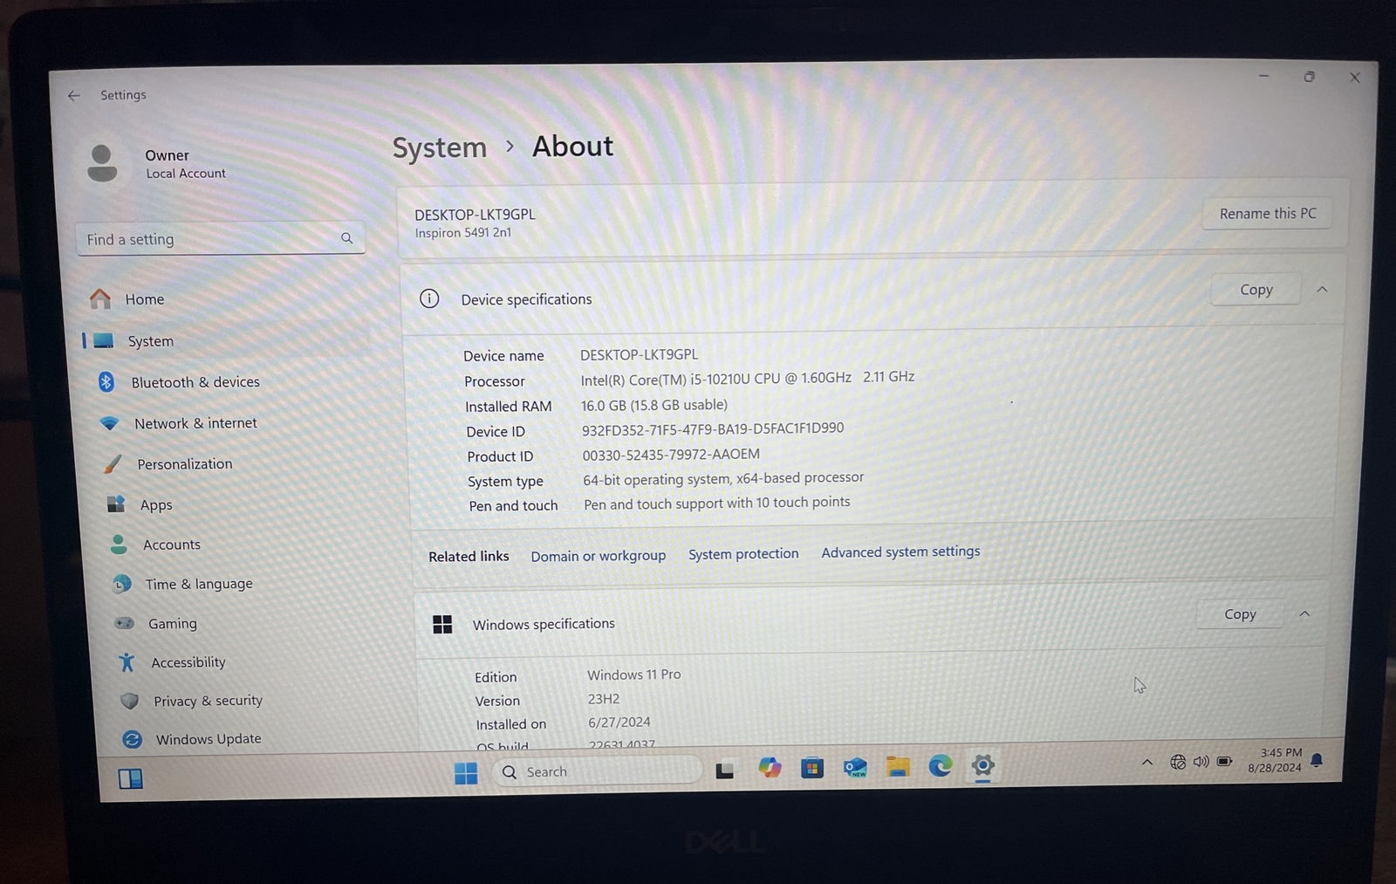This screenshot has height=884, width=1396.
Task: Click the Gaming controller icon
Action: [125, 623]
